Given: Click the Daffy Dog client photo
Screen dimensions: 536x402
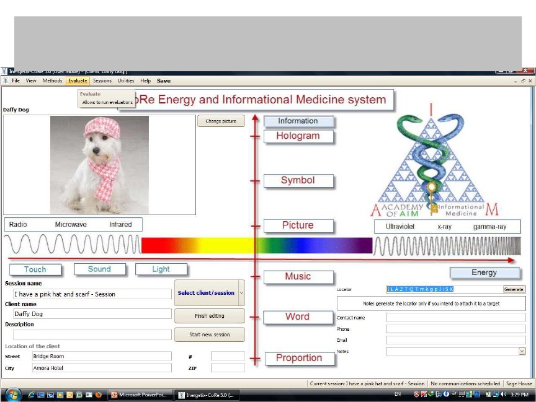Looking at the screenshot, I should point(99,165).
